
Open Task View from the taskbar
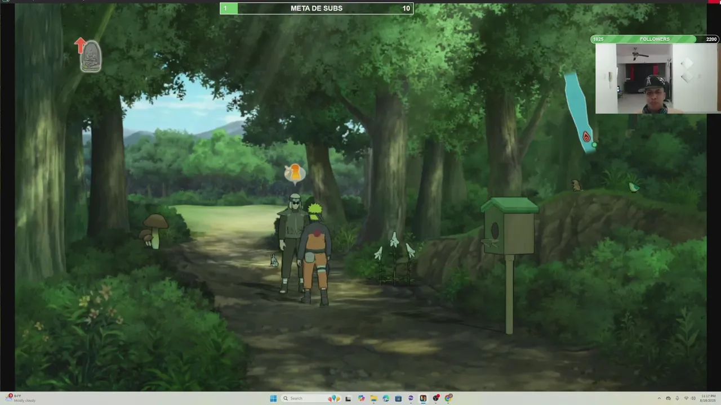(348, 399)
